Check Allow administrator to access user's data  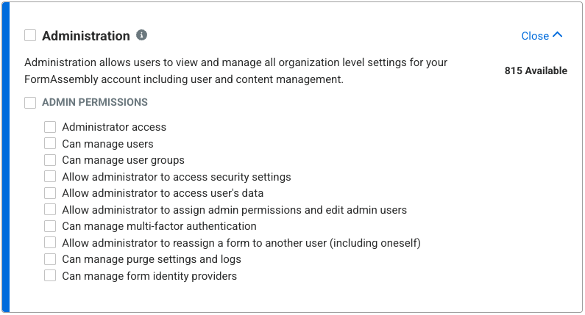50,193
